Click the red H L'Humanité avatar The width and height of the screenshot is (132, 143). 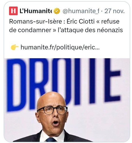coord(13,11)
